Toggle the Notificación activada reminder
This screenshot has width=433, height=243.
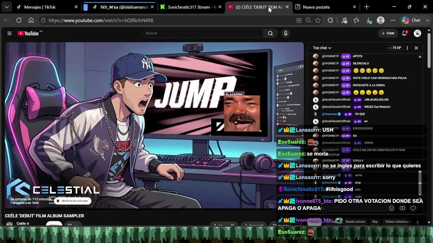[x=72, y=201]
